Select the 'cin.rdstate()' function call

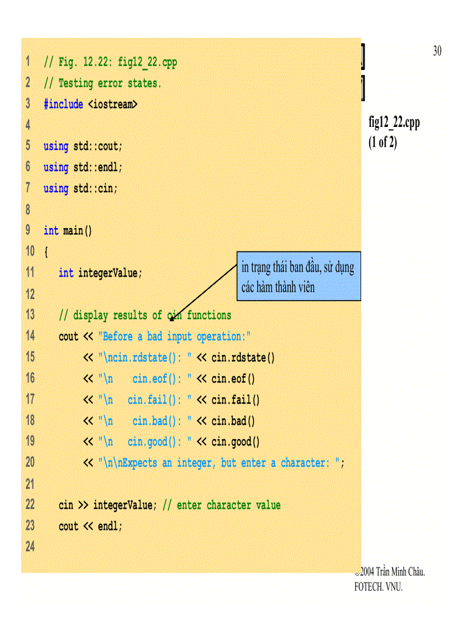[x=244, y=357]
